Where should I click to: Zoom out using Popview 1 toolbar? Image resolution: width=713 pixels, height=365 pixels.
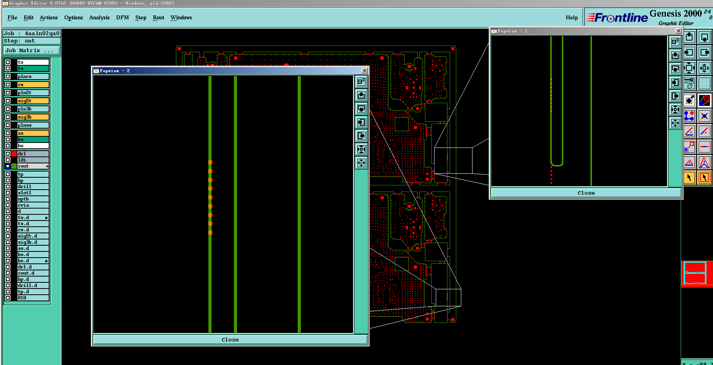coord(675,123)
